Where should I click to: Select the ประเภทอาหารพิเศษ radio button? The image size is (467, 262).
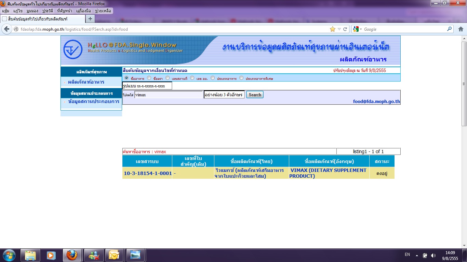pos(241,78)
